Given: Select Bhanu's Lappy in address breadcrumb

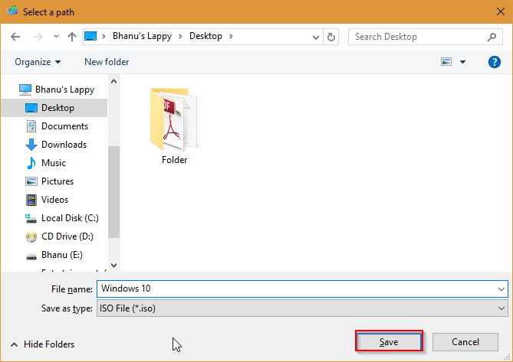Looking at the screenshot, I should click(142, 36).
